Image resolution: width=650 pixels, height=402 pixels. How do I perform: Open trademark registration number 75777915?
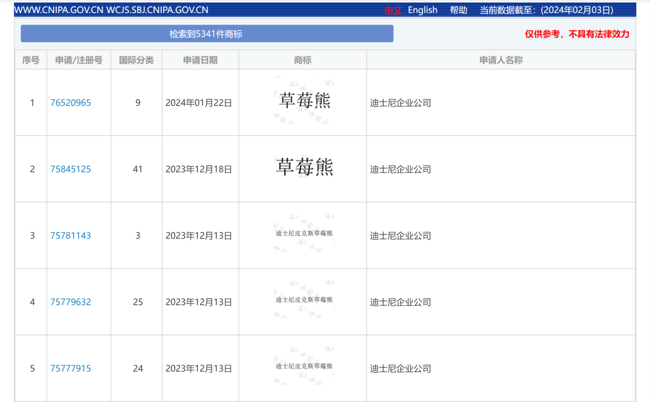click(70, 368)
